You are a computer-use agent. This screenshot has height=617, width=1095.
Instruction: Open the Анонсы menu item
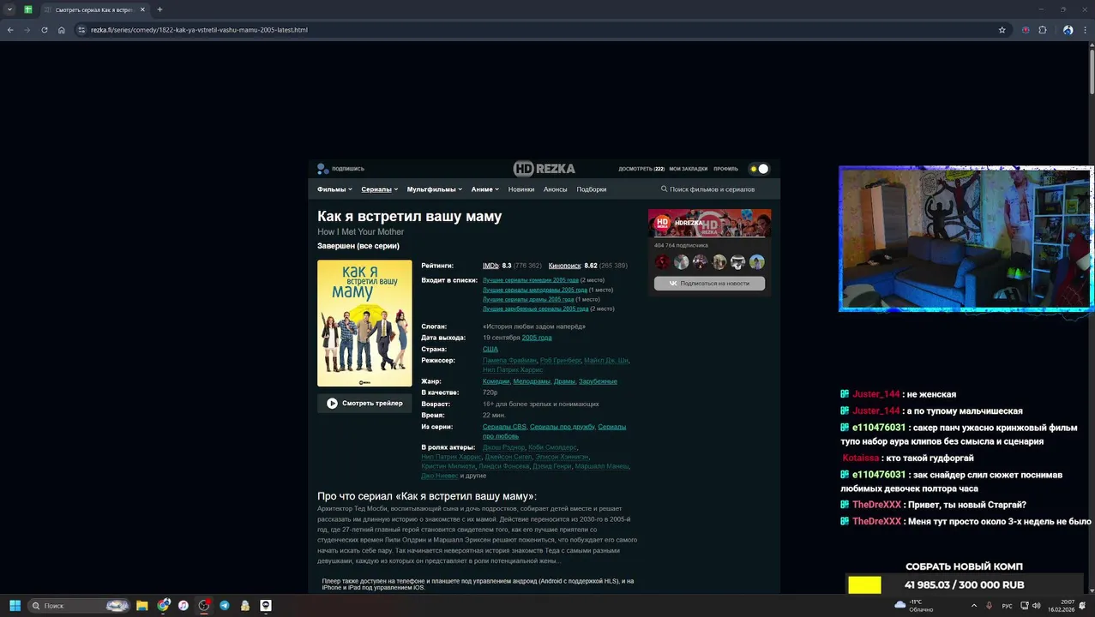[556, 189]
